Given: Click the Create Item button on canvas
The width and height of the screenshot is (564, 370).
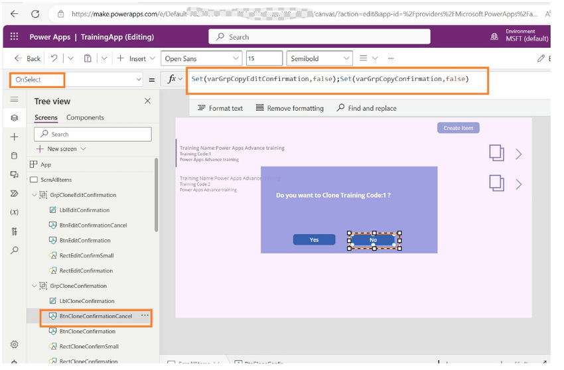Looking at the screenshot, I should tap(458, 128).
